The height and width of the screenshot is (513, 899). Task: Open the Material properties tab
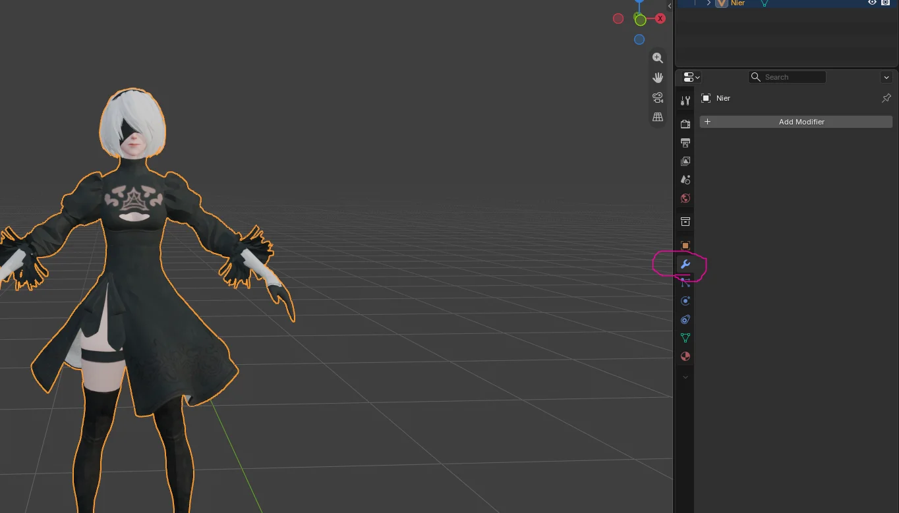[685, 356]
